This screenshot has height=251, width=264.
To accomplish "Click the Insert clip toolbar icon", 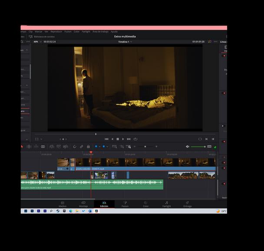I will 52,147.
